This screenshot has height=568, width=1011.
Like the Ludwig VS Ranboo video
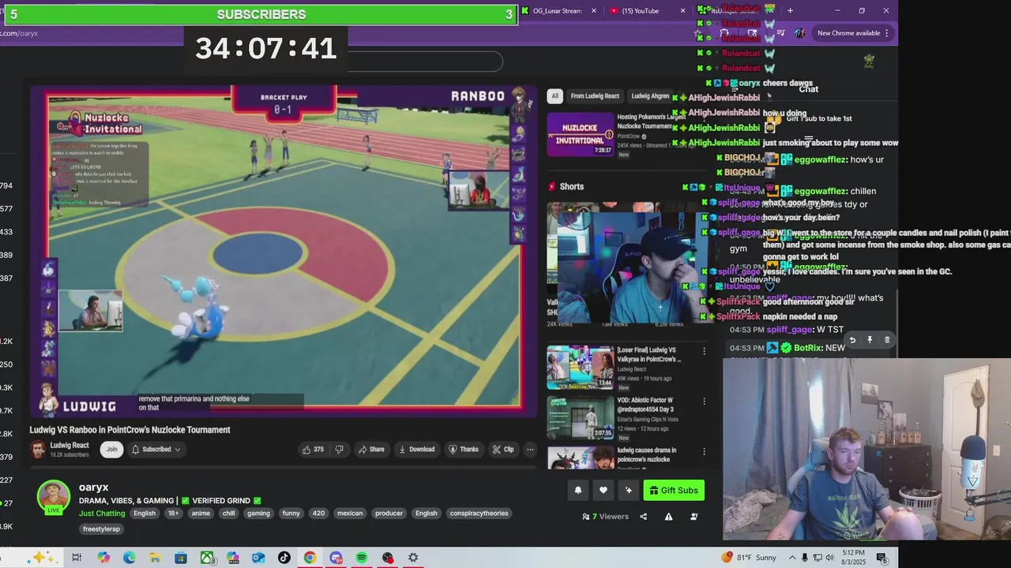[x=313, y=450]
